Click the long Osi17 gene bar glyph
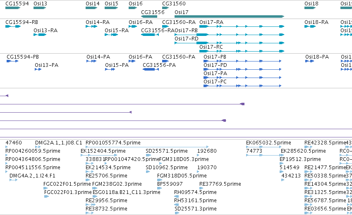352x215 pixels. (230, 17)
